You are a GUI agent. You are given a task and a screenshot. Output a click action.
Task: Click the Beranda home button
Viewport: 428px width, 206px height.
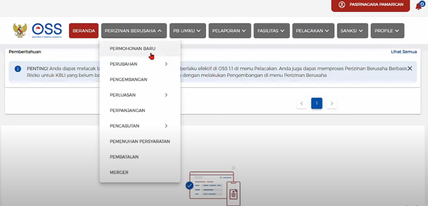point(84,31)
